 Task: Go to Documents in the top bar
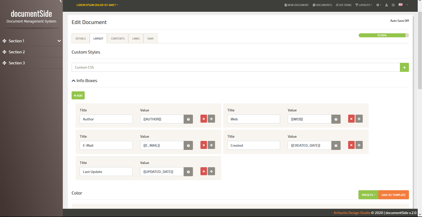pos(322,5)
